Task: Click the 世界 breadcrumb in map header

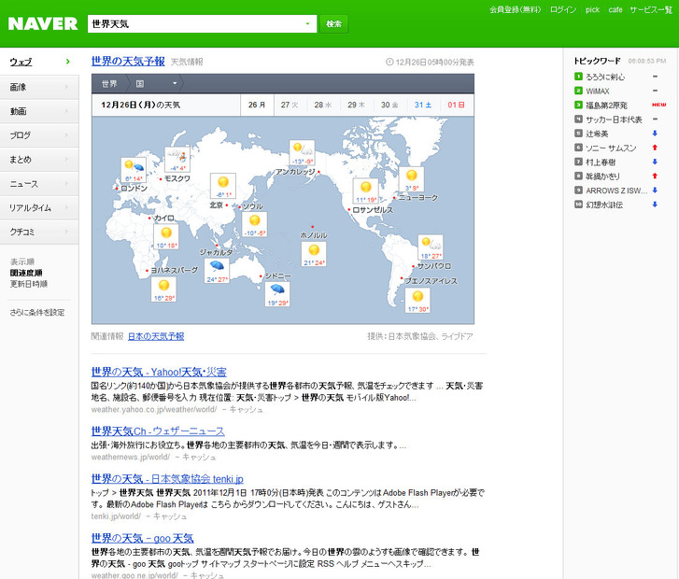Action: tap(109, 83)
